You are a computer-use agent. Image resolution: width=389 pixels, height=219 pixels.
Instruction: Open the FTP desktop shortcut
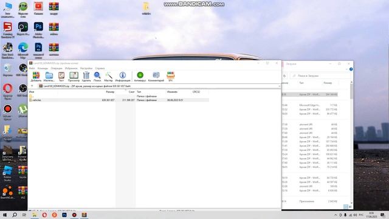click(x=23, y=10)
